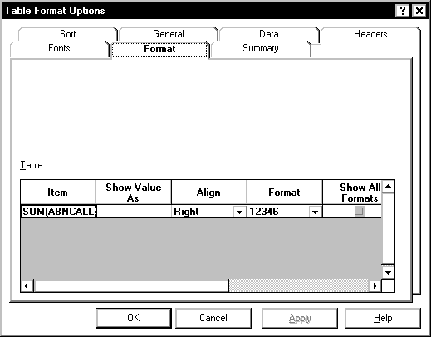Click the Cancel button
431x337 pixels.
tap(213, 318)
